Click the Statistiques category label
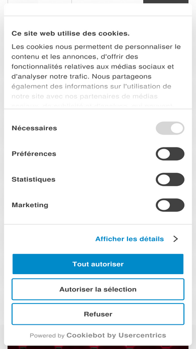This screenshot has height=349, width=196. (x=33, y=179)
